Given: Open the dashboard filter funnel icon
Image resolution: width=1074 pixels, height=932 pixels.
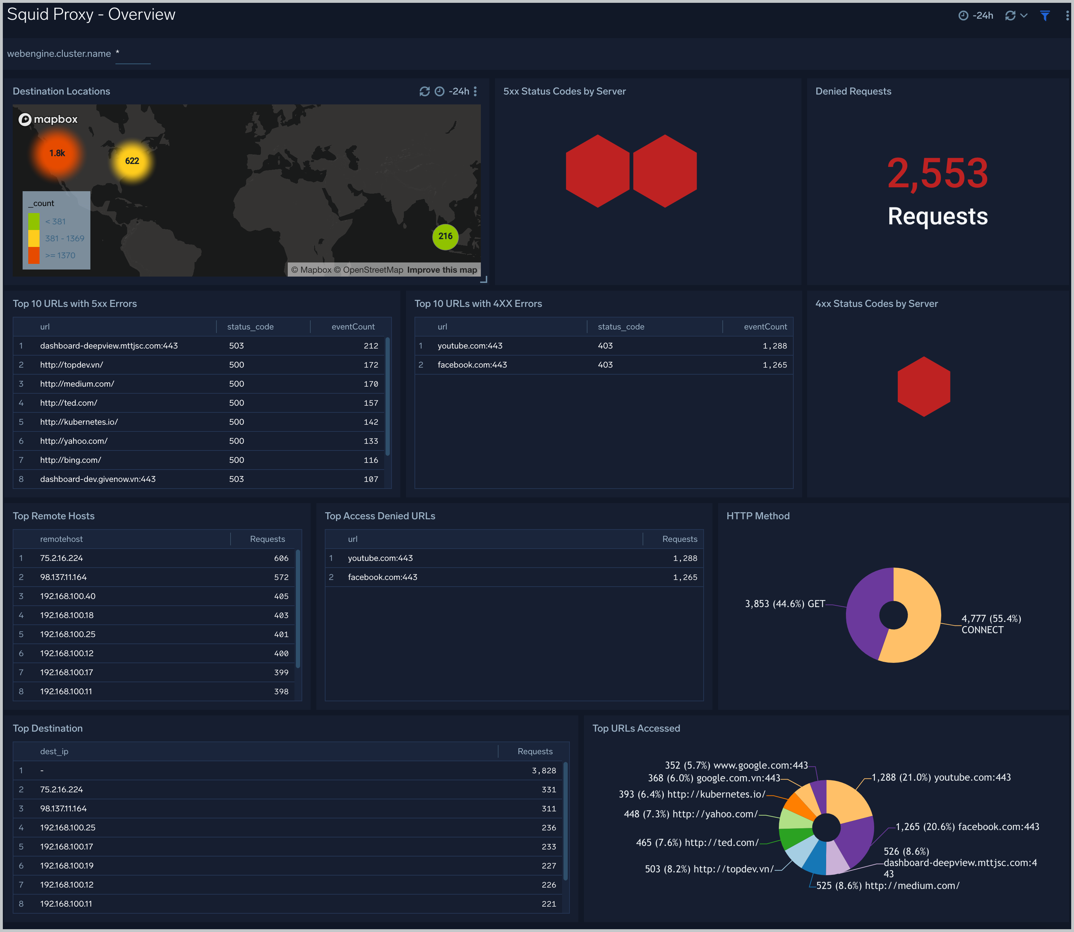Looking at the screenshot, I should point(1045,16).
